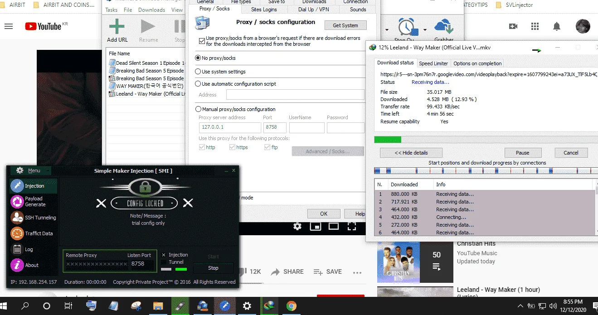The image size is (598, 315).
Task: Open Payload Generate icon in SMI sidebar
Action: tap(17, 201)
